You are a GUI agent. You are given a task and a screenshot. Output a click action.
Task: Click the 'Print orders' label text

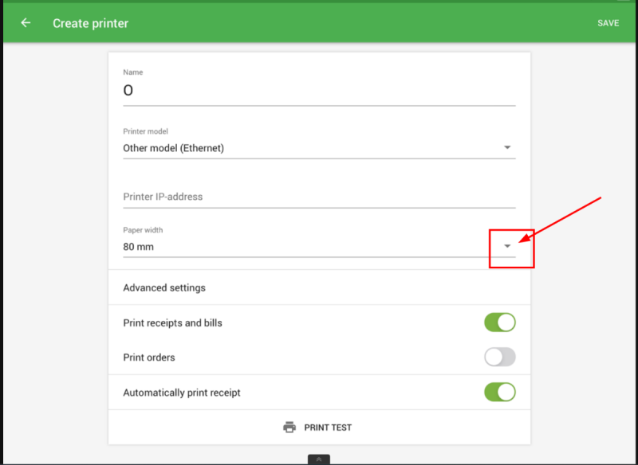coord(149,358)
